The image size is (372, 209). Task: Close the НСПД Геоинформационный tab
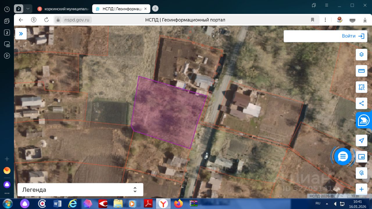coord(146,9)
